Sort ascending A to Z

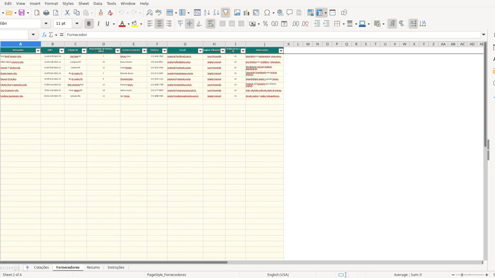click(x=207, y=13)
